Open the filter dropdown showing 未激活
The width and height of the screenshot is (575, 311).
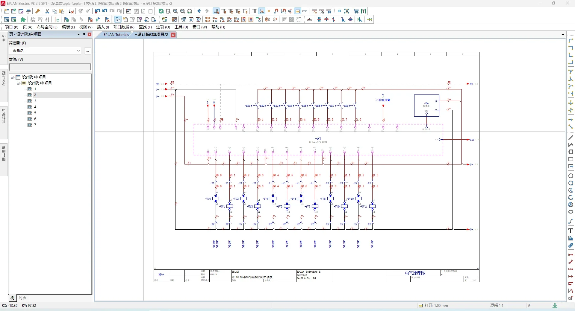(x=45, y=51)
